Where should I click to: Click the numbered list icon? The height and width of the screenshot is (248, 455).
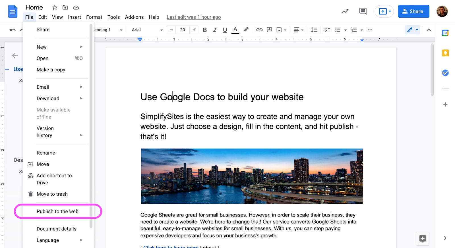354,30
